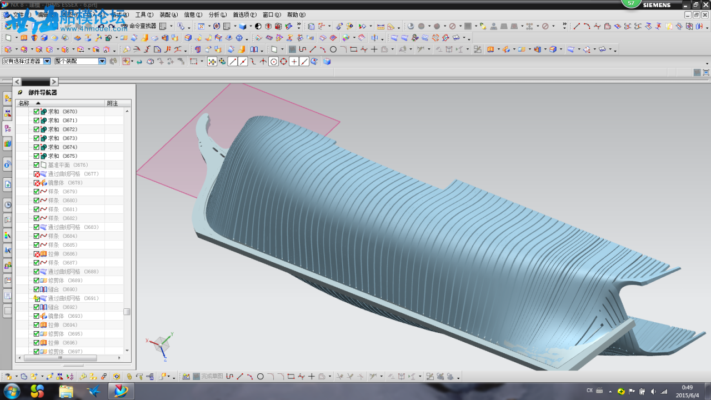
Task: Click the light bulb icon in top toolbar
Action: coord(483,26)
